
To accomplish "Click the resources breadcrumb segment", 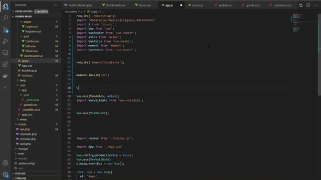I will click(71, 11).
